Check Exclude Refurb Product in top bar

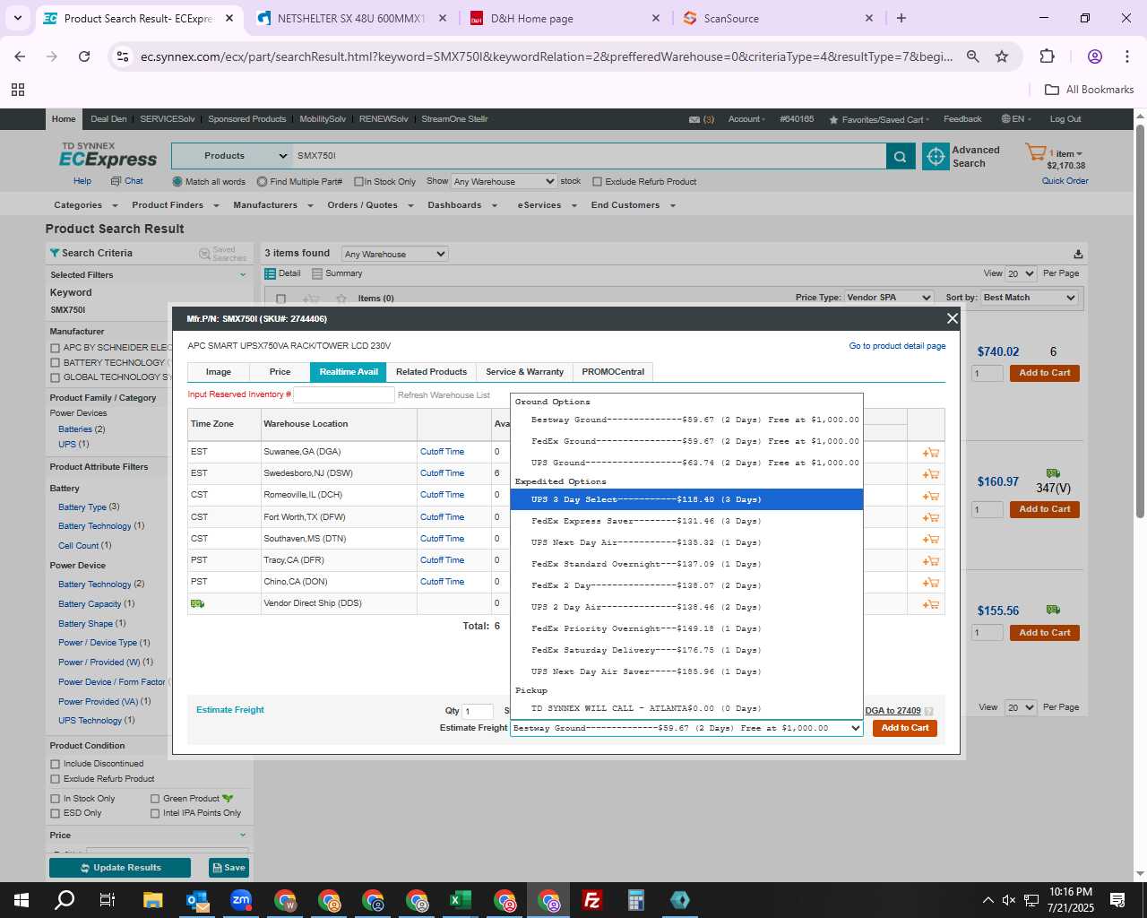(x=597, y=182)
